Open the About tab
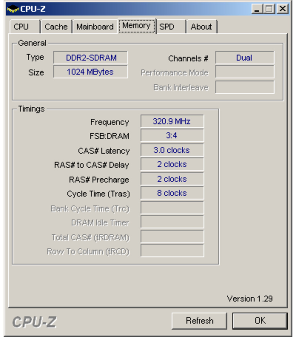Screen dimensions: 296x337 point(202,27)
